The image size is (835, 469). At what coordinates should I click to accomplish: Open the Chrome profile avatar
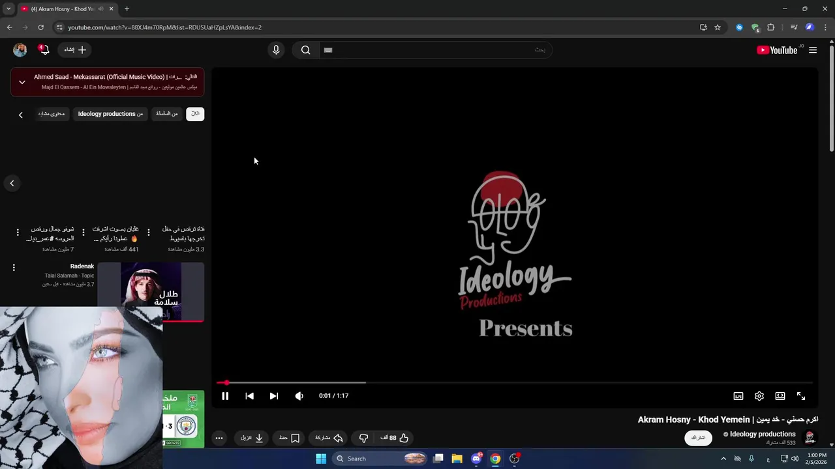coord(810,27)
